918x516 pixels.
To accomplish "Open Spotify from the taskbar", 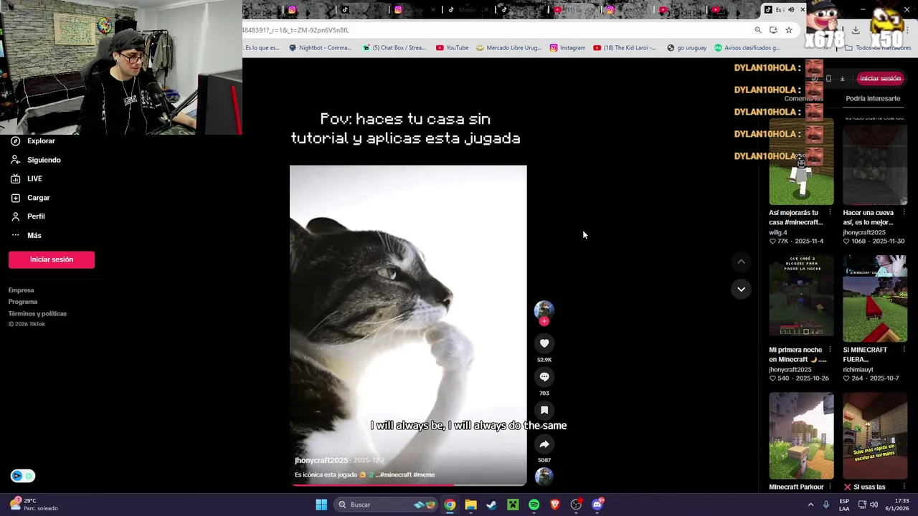I will coord(534,505).
